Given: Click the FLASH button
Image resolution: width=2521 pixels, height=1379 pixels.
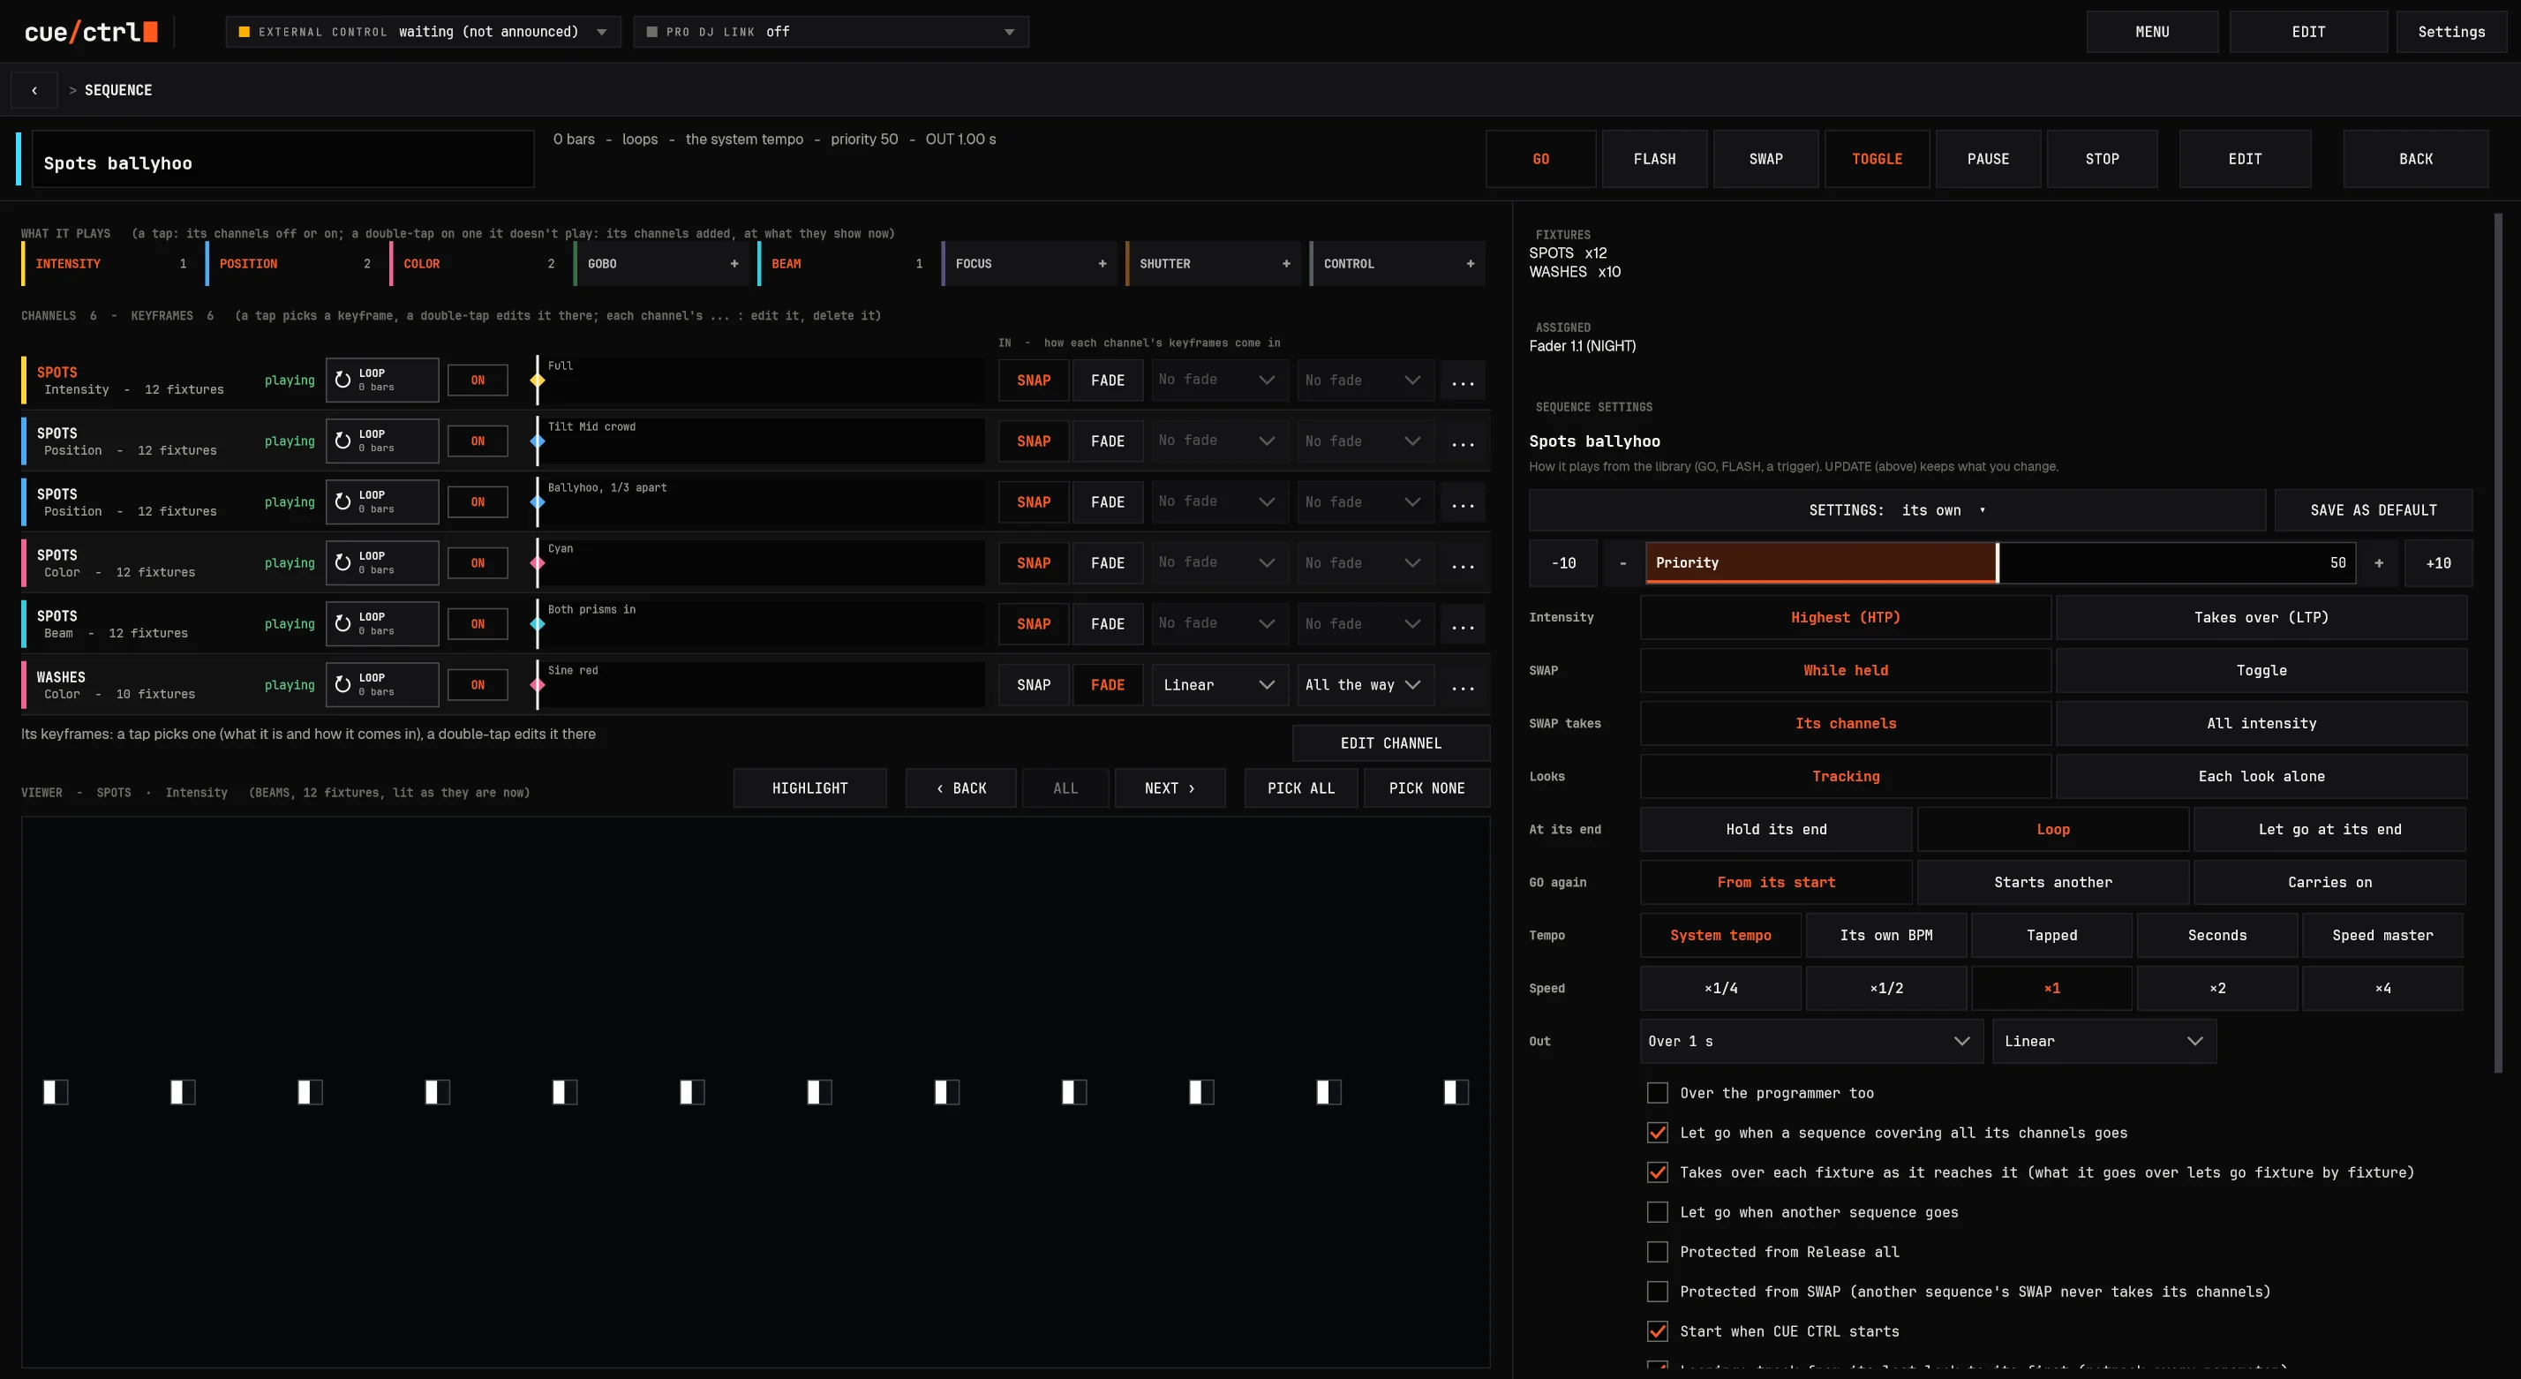Looking at the screenshot, I should (1654, 159).
